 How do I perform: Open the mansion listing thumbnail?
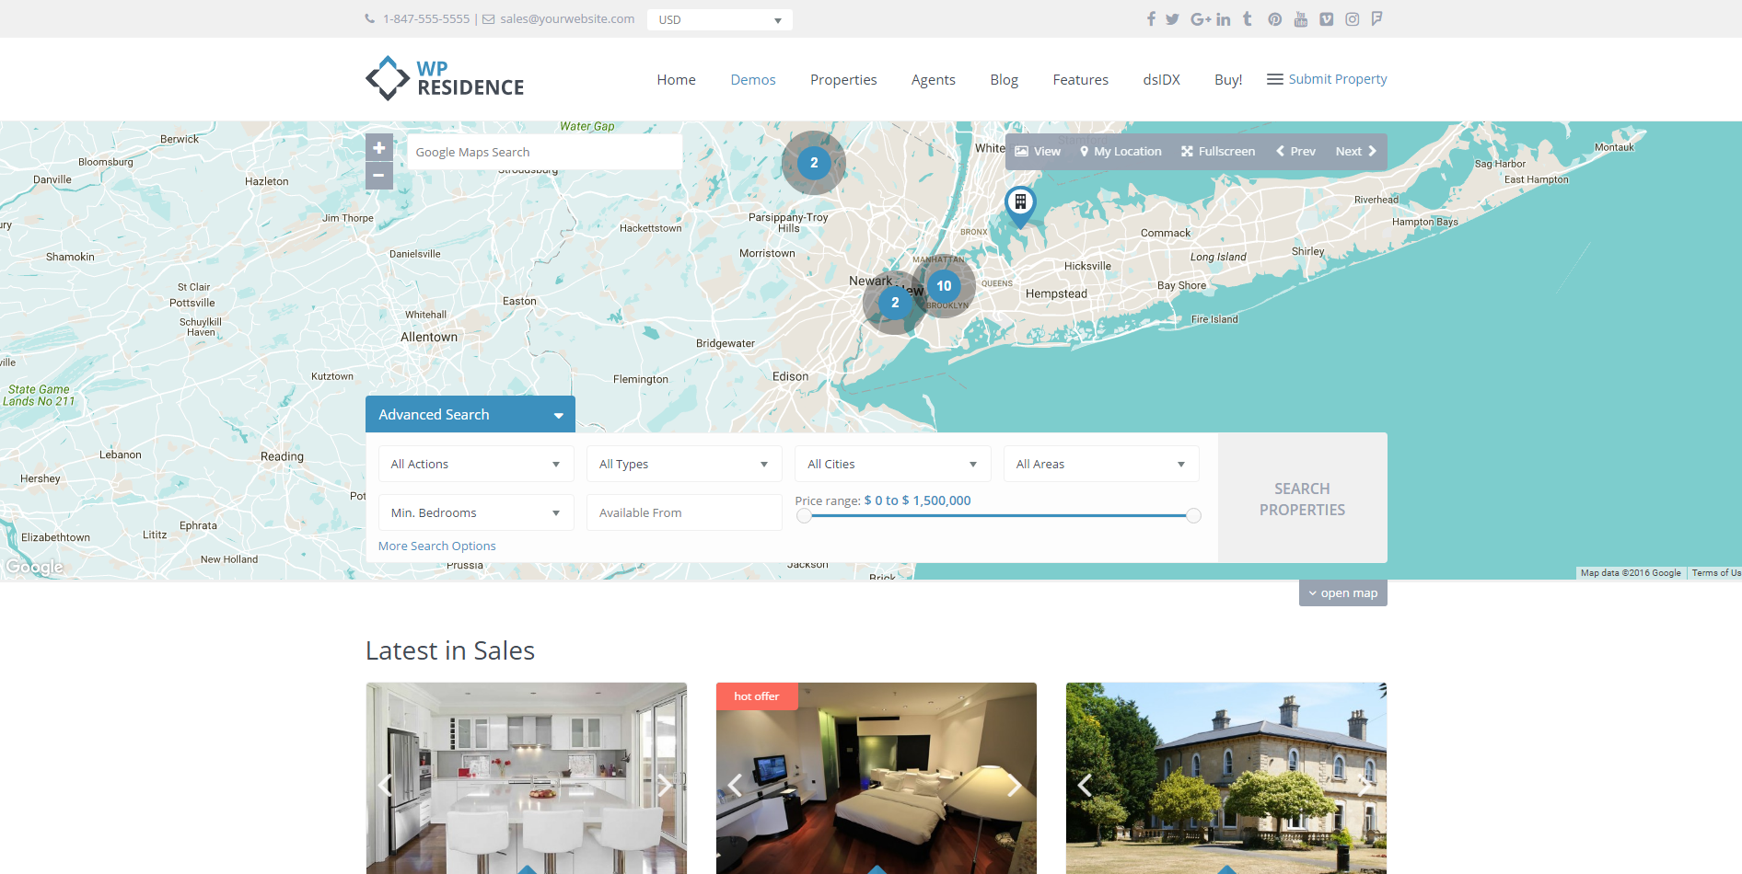pos(1226,778)
